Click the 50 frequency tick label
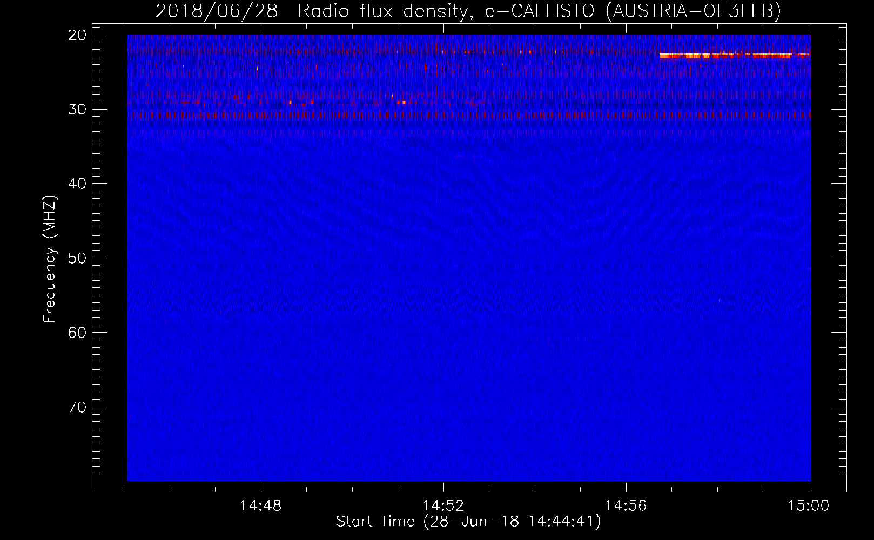 tap(78, 258)
